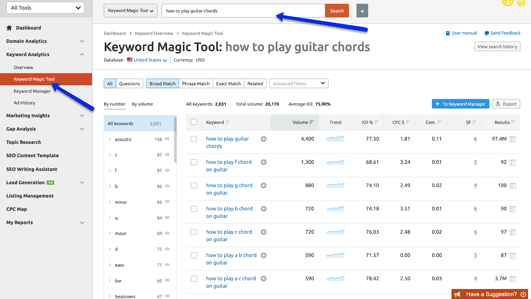Viewport: 531px width, 299px height.
Task: Open View search history
Action: (x=497, y=46)
